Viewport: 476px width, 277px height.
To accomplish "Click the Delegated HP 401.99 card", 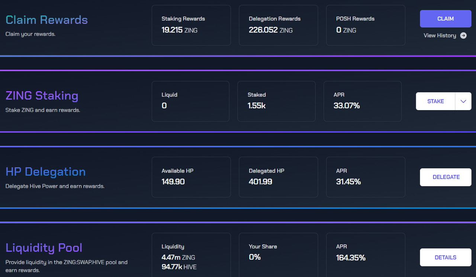I will pyautogui.click(x=279, y=177).
